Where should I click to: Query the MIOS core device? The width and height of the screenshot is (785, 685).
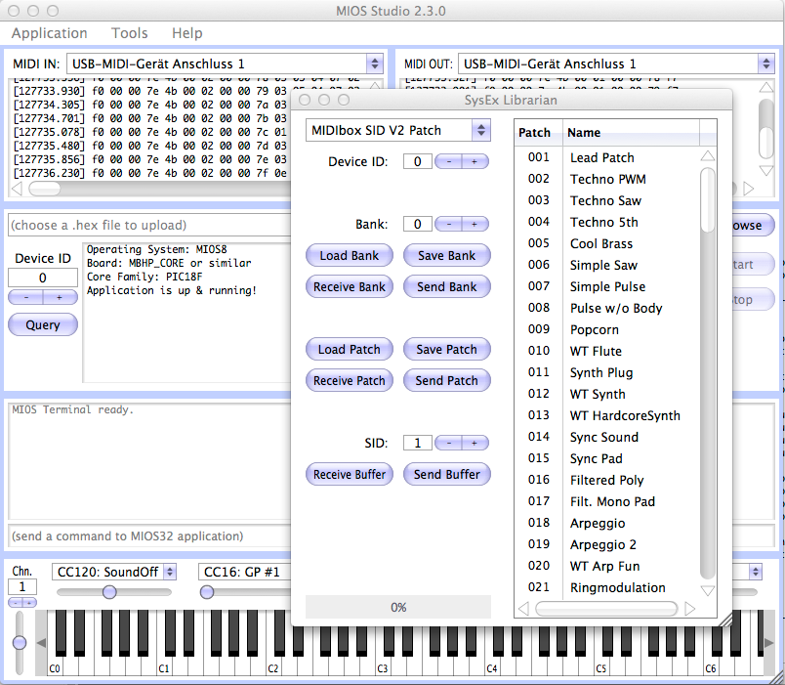[43, 324]
